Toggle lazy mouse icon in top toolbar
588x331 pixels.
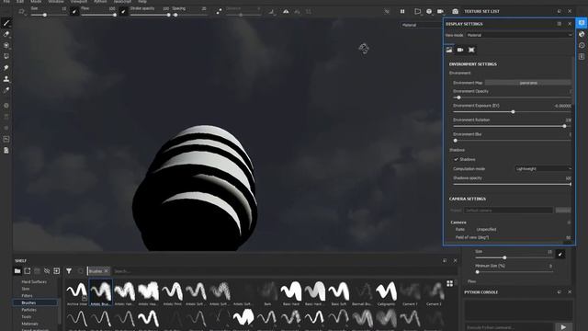[219, 12]
